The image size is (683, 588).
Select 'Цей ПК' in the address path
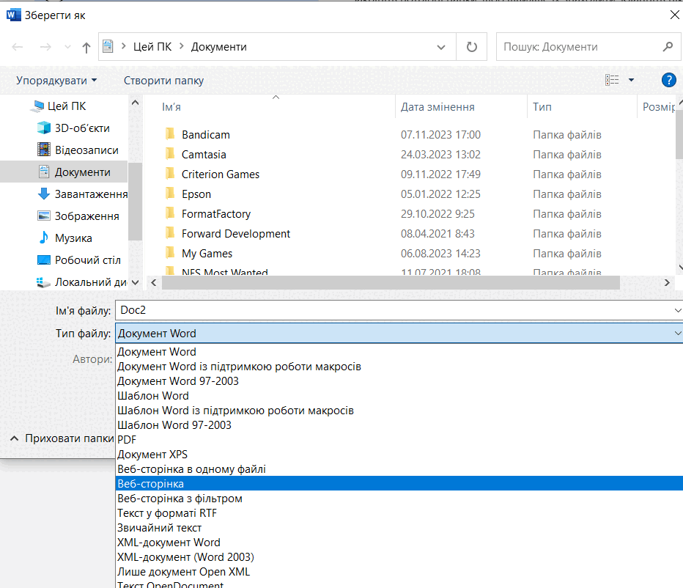(152, 47)
